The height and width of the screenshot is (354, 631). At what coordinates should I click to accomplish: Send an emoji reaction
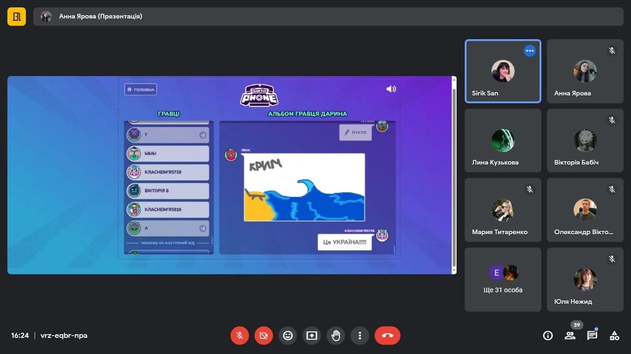pyautogui.click(x=288, y=336)
